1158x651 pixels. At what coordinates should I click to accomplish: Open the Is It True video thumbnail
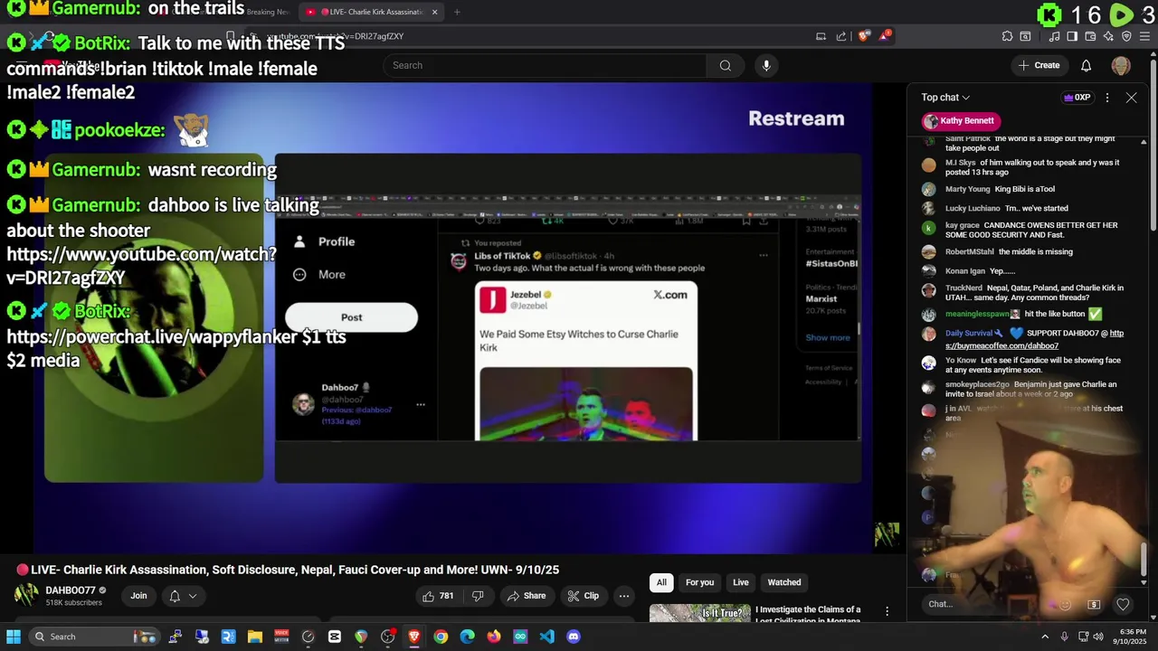coord(699,613)
